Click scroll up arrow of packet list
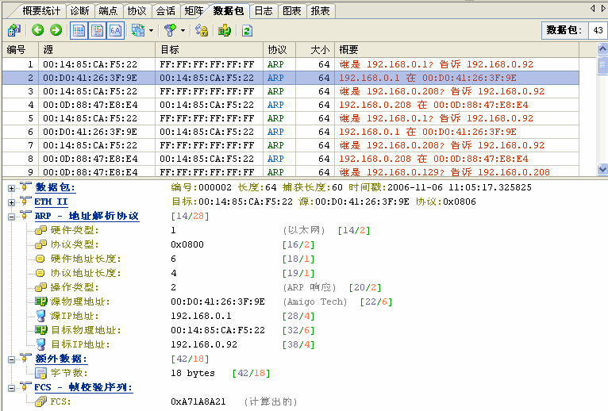 coord(602,49)
